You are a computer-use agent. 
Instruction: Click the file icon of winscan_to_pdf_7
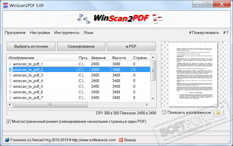click(10, 98)
